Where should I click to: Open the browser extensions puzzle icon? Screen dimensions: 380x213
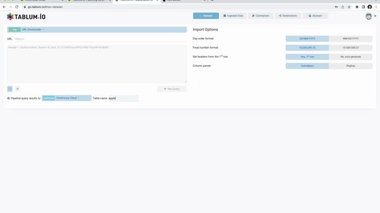357,7
